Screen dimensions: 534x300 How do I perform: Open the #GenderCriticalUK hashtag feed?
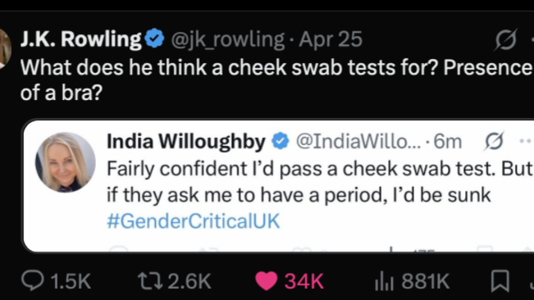click(x=192, y=220)
